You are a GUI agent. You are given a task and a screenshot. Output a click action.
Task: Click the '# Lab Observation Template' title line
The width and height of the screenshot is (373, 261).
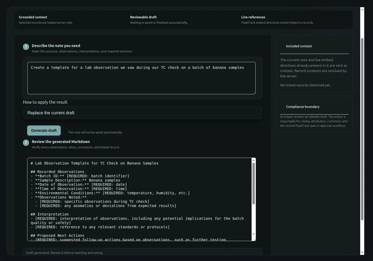(95, 163)
